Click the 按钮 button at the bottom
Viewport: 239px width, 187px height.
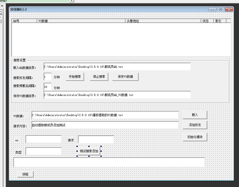click(x=25, y=174)
